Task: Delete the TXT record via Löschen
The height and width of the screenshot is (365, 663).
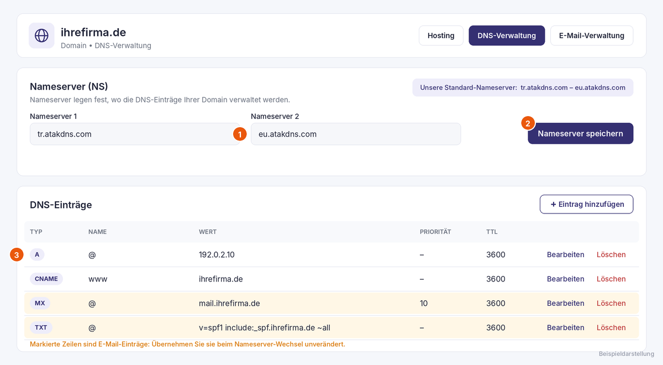Action: 611,327
